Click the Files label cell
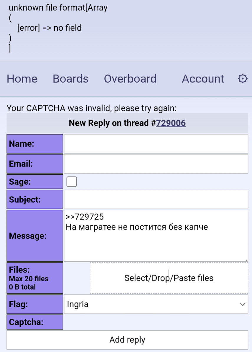 pyautogui.click(x=35, y=278)
